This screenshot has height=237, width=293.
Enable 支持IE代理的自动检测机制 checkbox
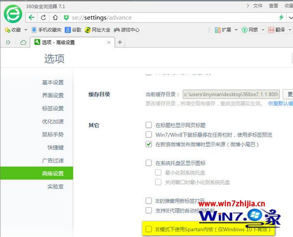[x=149, y=210]
